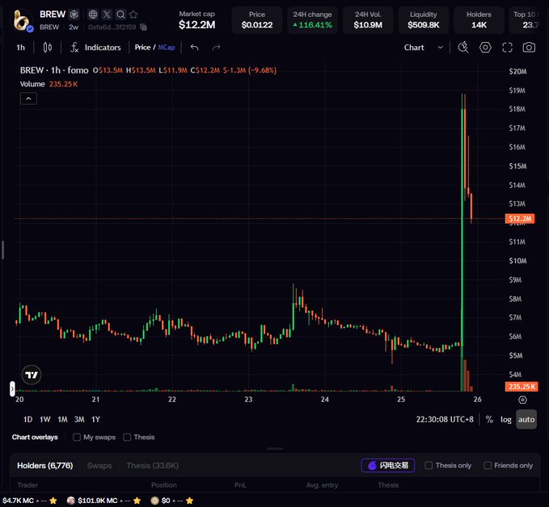
Task: Click the TradingView logo
Action: click(32, 375)
